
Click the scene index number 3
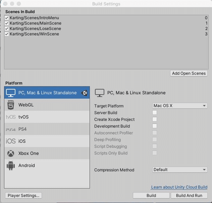click(206, 34)
